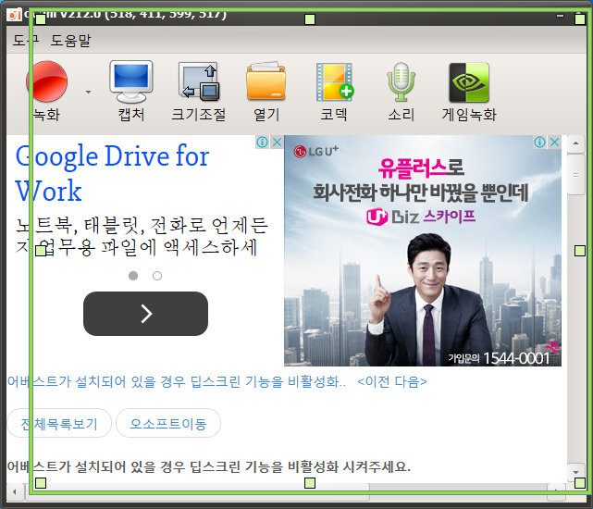Open the 도구 menu

click(26, 41)
